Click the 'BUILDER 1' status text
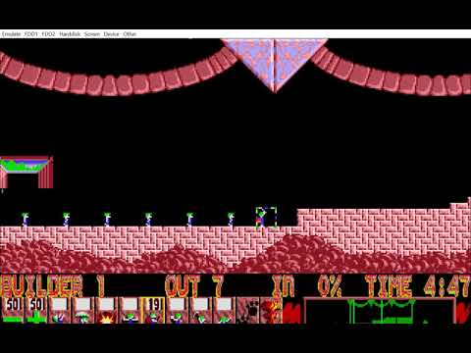Screen dimensions: 471x353 click(53, 286)
